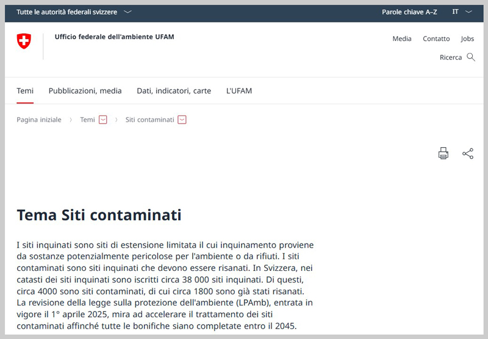Open the Media link in header
This screenshot has height=339, width=488.
[401, 39]
